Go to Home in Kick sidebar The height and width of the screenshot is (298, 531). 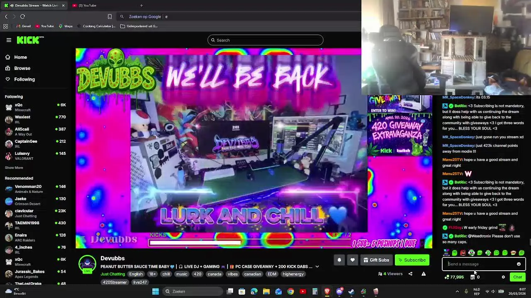pos(16,57)
